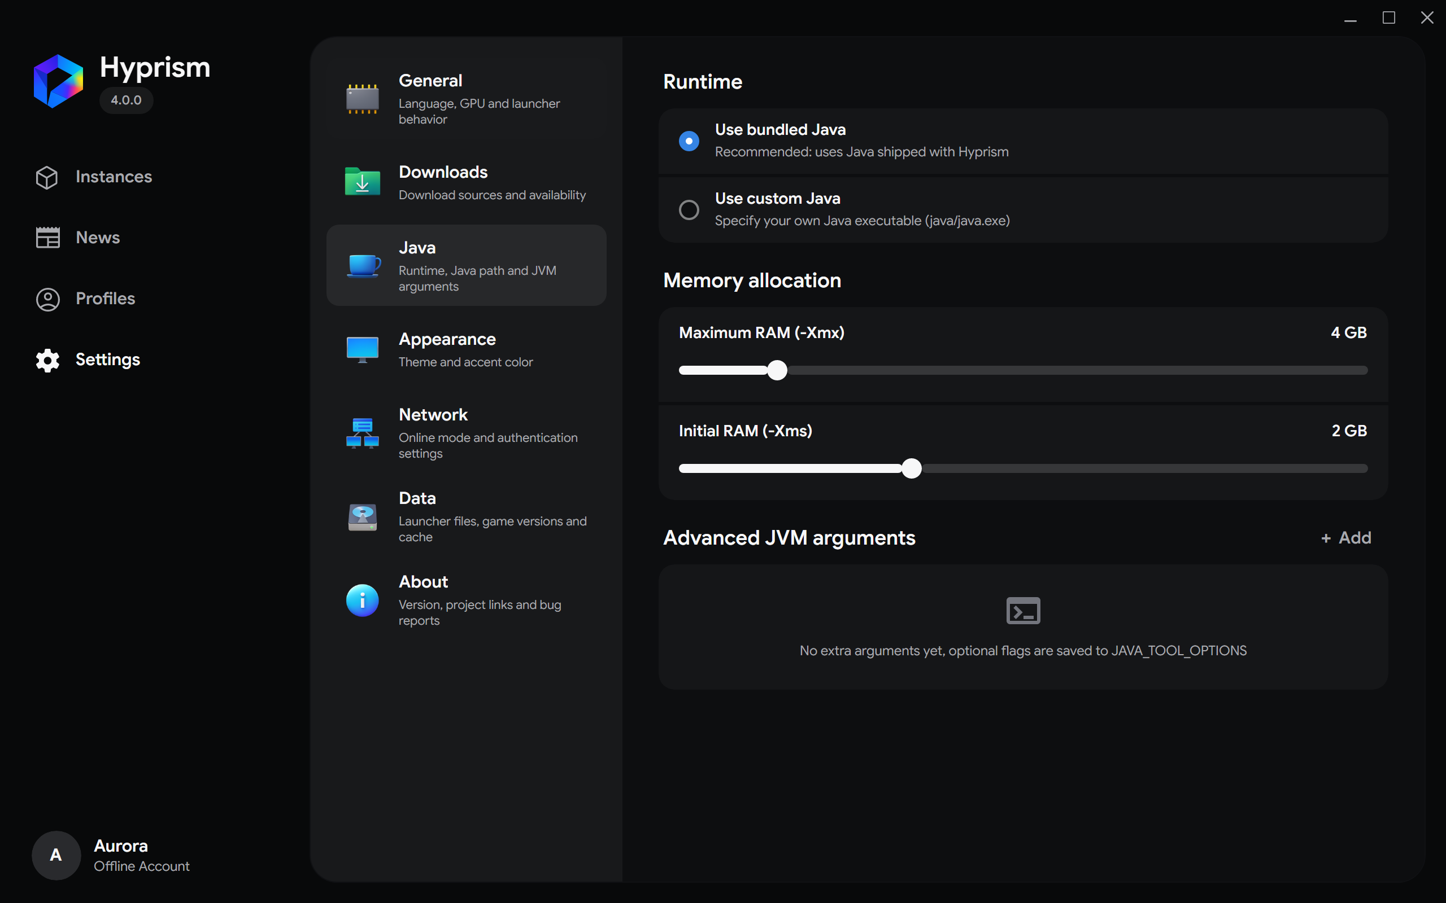This screenshot has width=1446, height=903.
Task: Click the Hyprism prism logo
Action: (58, 81)
